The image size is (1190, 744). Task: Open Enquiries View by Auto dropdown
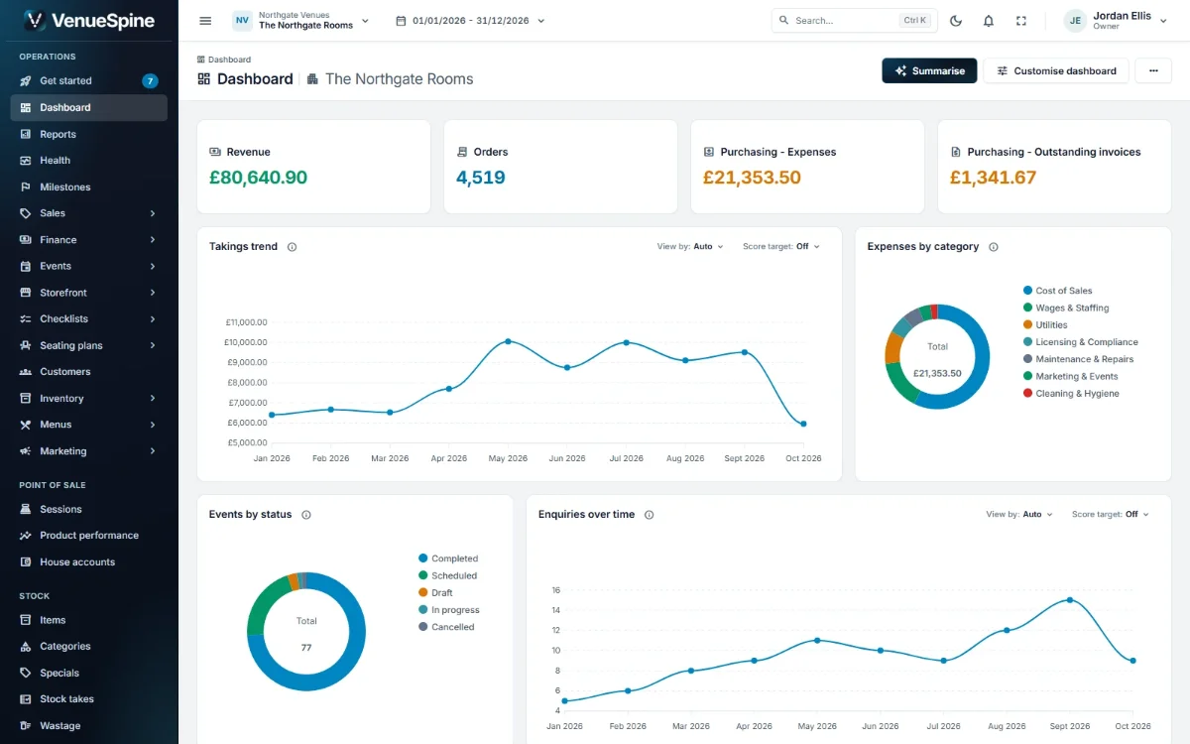(1019, 515)
